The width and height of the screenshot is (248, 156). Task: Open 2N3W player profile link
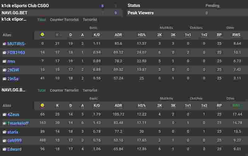(13, 70)
